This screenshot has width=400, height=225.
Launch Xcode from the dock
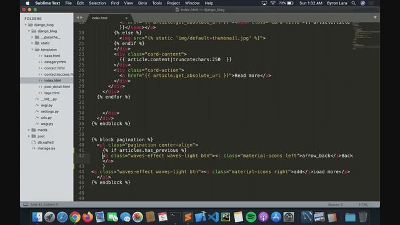tap(201, 217)
